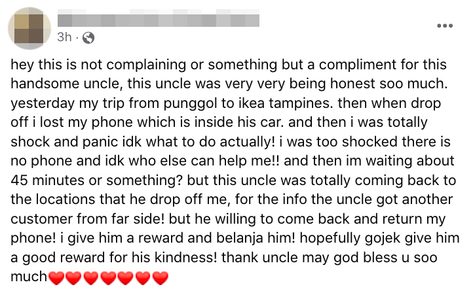
Task: Click the globe public audience icon
Action: (x=88, y=37)
